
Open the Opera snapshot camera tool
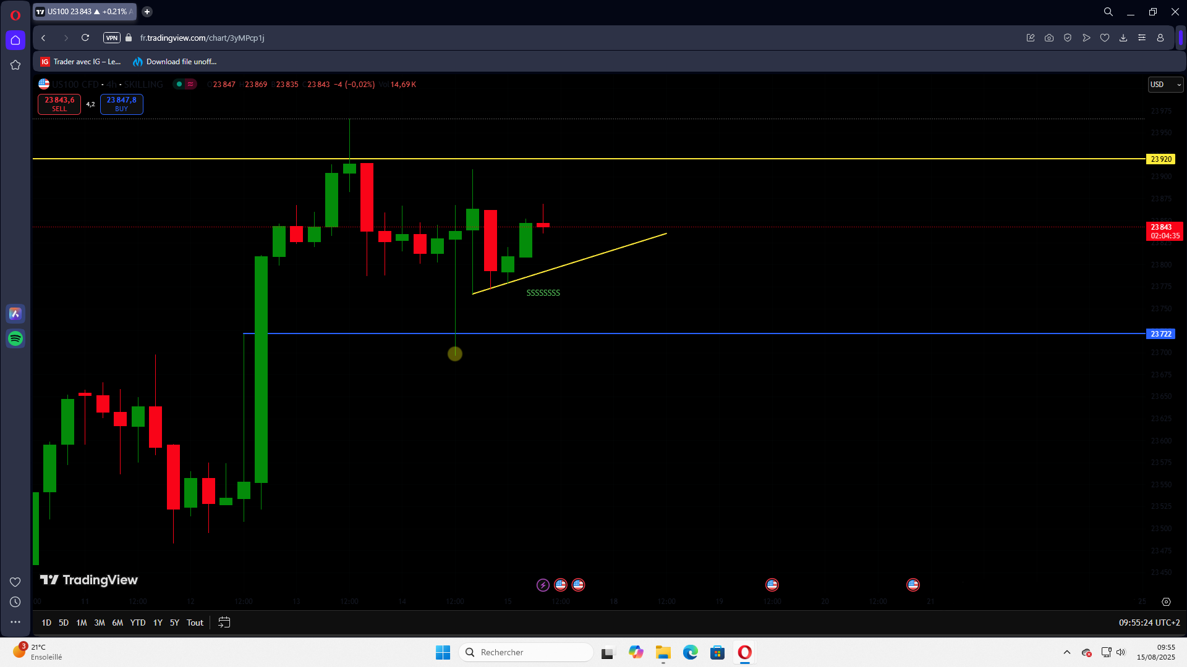click(x=1049, y=38)
